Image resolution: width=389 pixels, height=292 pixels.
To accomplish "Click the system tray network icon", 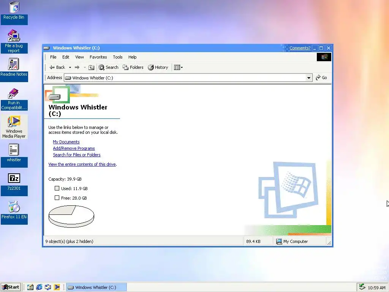I will [x=362, y=287].
